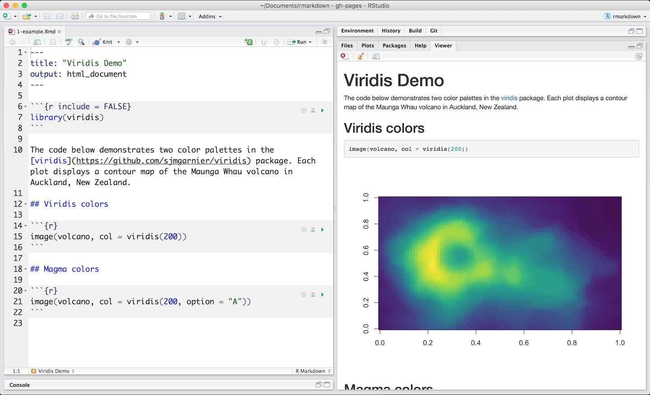650x395 pixels.
Task: Collapse the code chunk fold at line 20
Action: click(25, 291)
